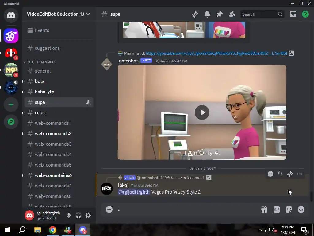
Task: Switch to web-commands4 channel
Action: click(x=59, y=154)
